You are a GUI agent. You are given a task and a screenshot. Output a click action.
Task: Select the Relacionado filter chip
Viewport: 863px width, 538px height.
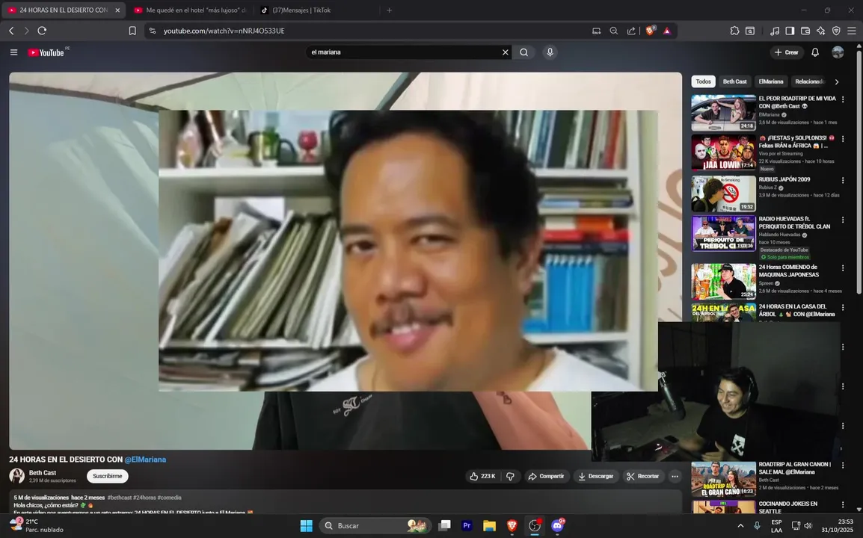809,81
